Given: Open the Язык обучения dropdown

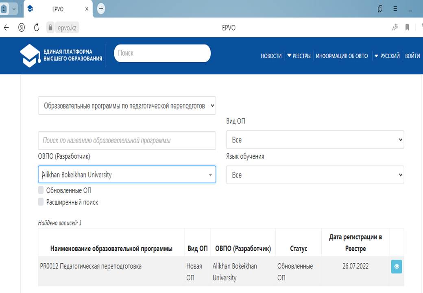Looking at the screenshot, I should 315,175.
